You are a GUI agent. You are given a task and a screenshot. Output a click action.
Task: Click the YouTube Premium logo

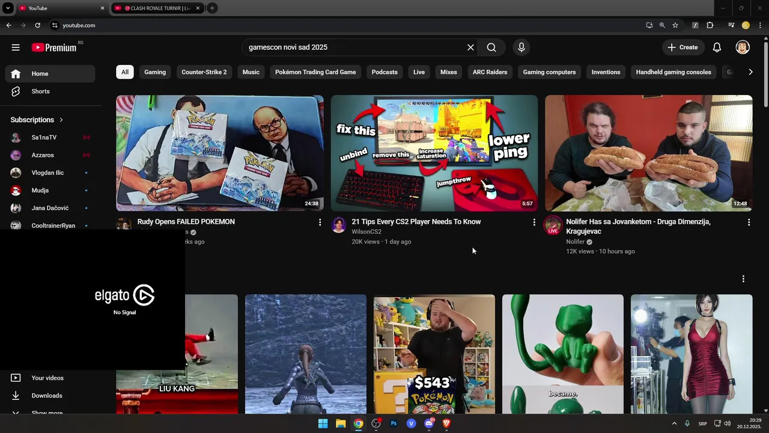point(54,48)
